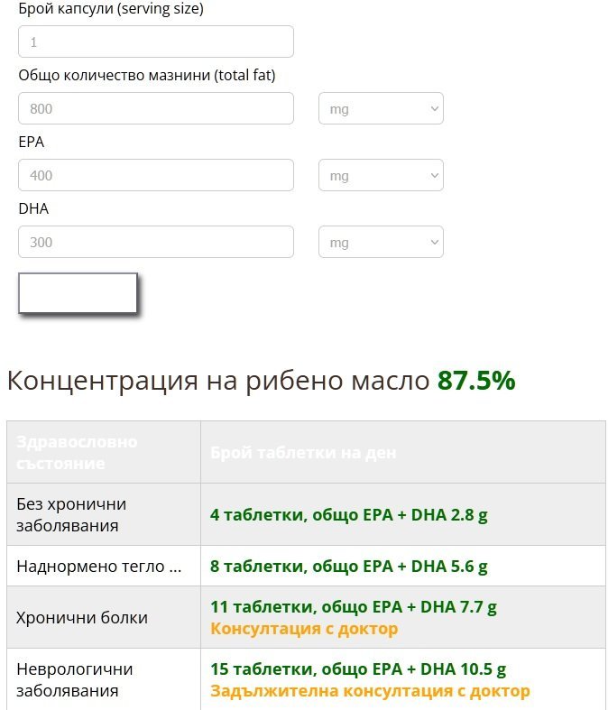Click the 'Здравословно състояние' column header

coord(78,453)
